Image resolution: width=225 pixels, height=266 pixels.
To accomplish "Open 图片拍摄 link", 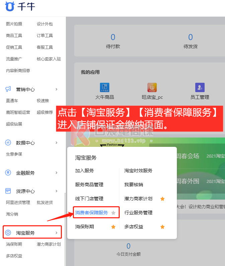I will (x=14, y=24).
